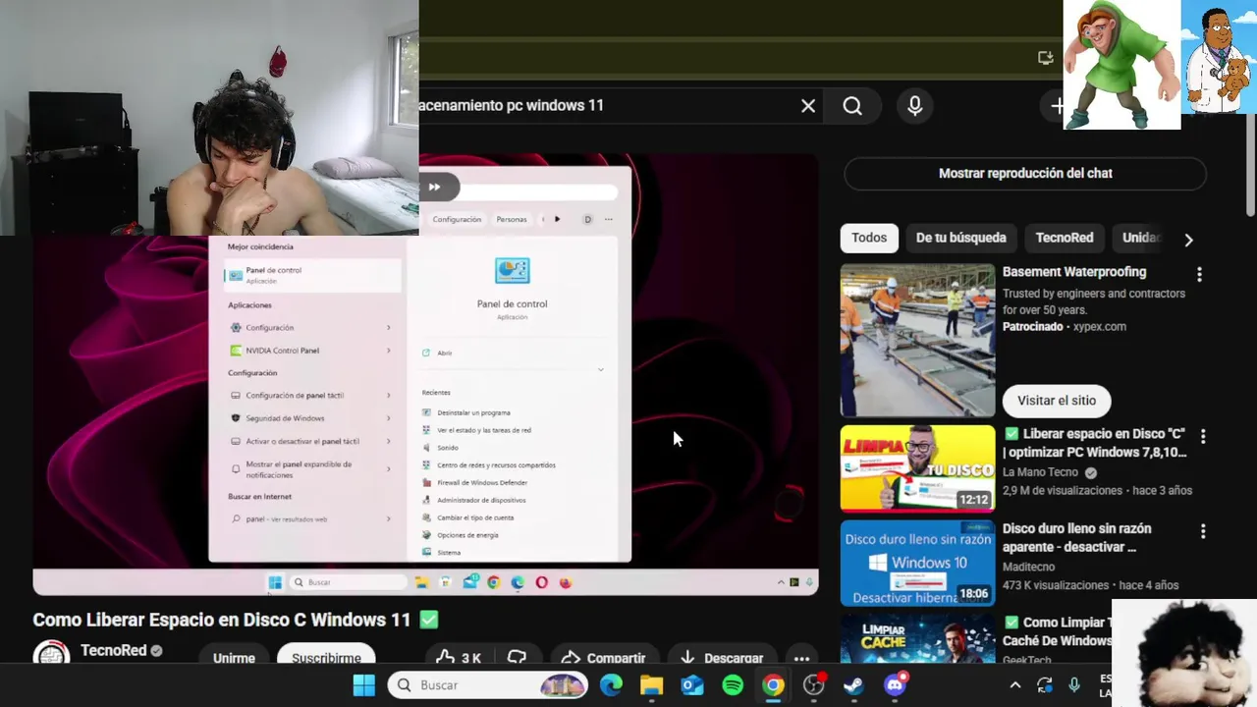Click Firewall de Windows Defender in the video
The height and width of the screenshot is (707, 1257).
[482, 483]
